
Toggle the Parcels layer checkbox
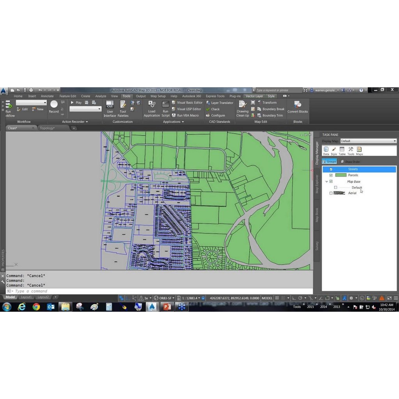[331, 175]
